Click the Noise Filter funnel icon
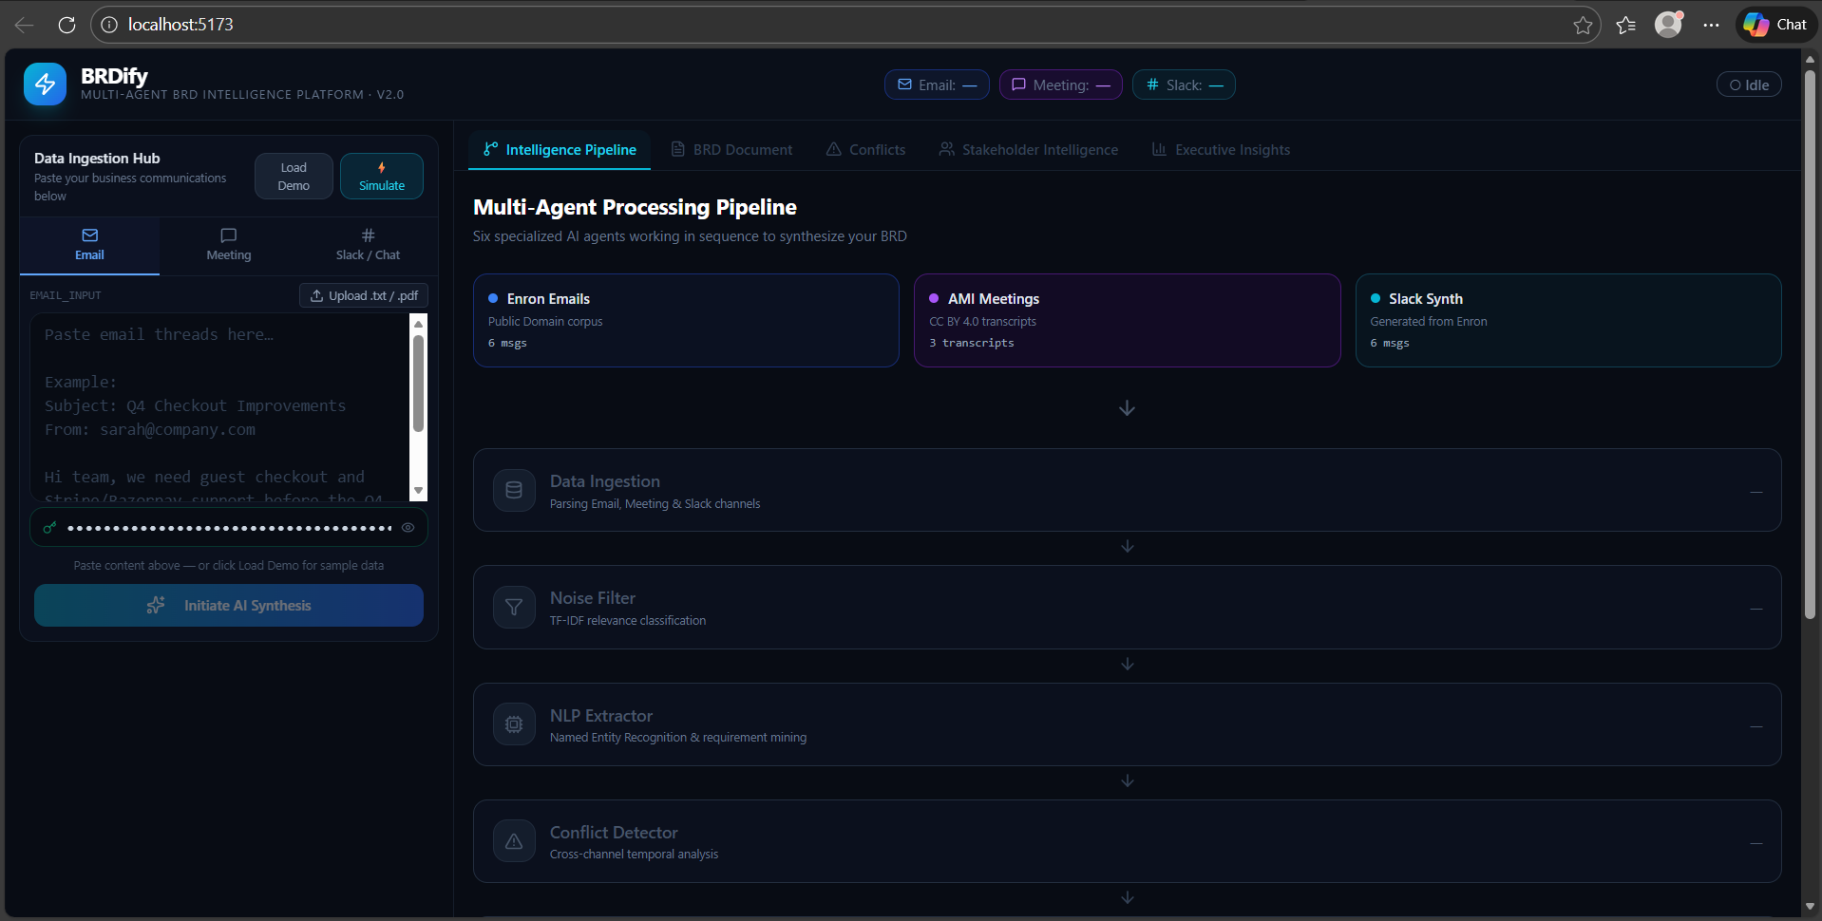The height and width of the screenshot is (921, 1822). click(x=513, y=608)
